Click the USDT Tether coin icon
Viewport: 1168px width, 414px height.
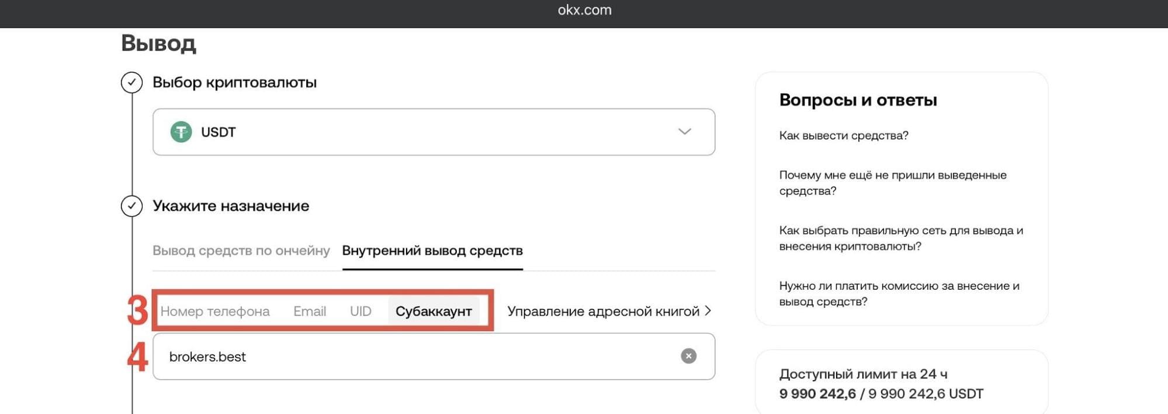point(181,132)
